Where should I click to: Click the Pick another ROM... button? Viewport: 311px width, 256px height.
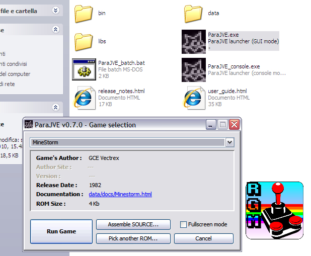pos(133,238)
